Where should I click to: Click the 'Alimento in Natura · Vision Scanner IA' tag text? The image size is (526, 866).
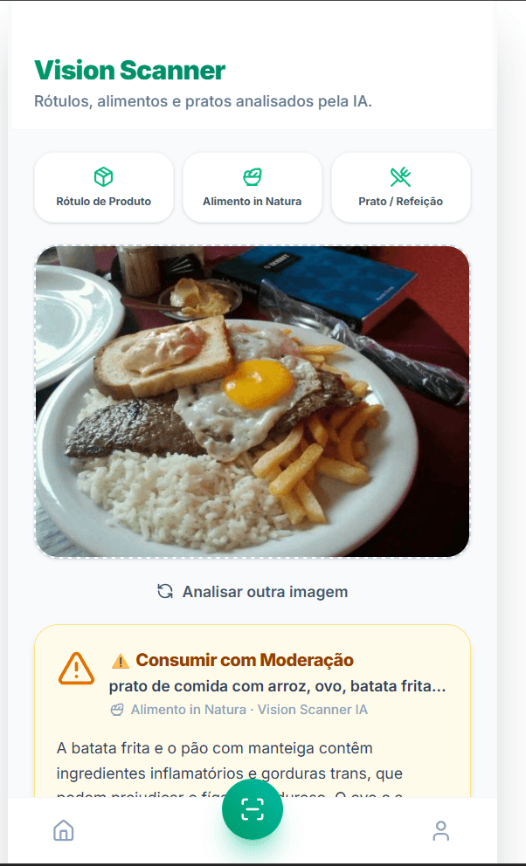[x=249, y=710]
